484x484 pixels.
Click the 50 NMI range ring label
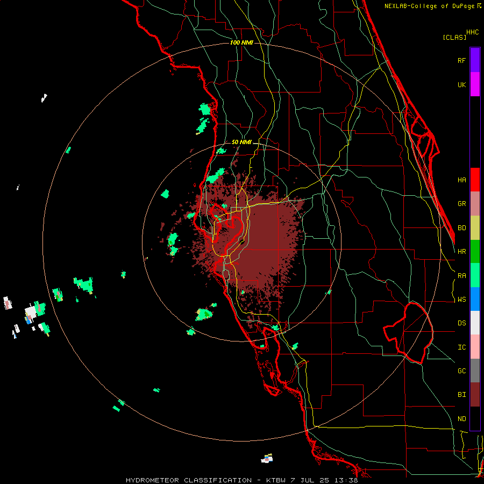[241, 142]
